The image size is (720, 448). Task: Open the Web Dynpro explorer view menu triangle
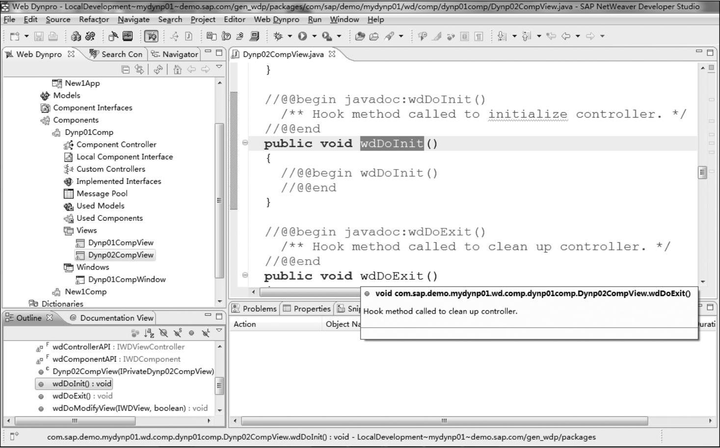[x=219, y=67]
